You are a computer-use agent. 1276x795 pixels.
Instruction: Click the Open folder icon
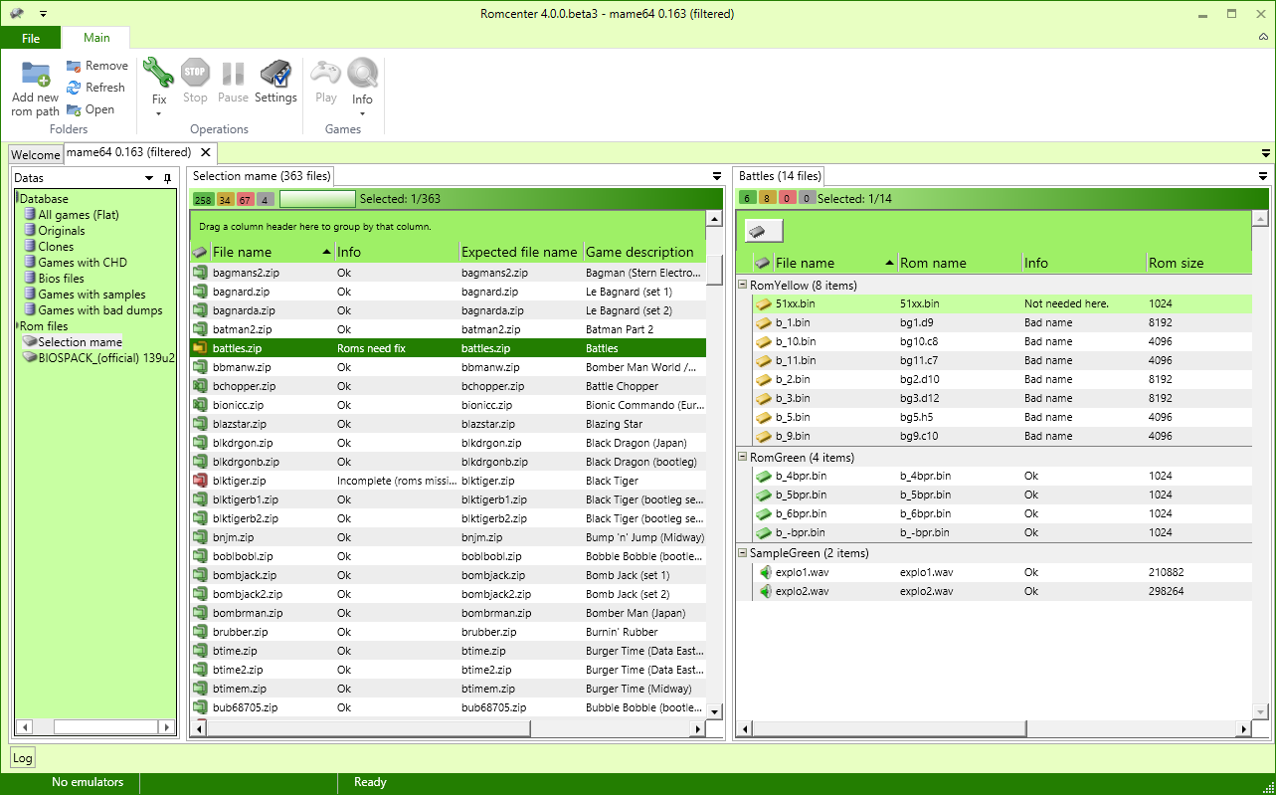(74, 109)
